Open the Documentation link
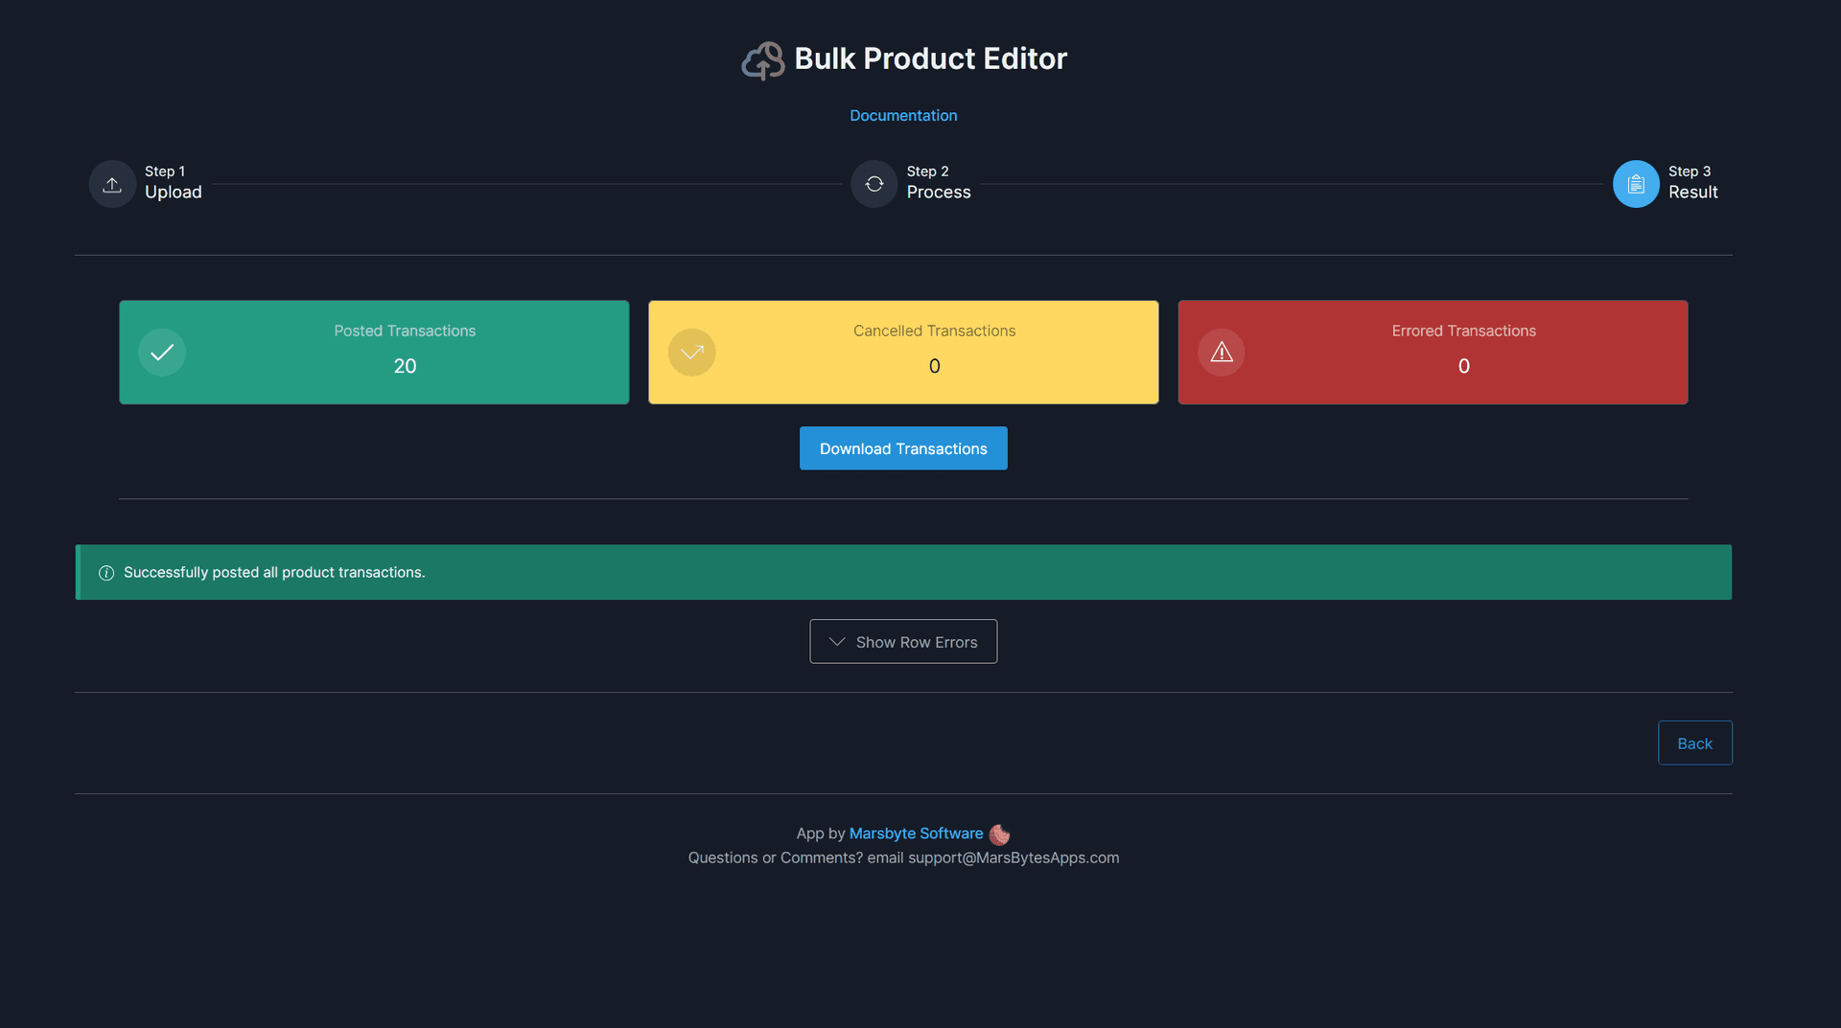The image size is (1841, 1028). [x=903, y=115]
